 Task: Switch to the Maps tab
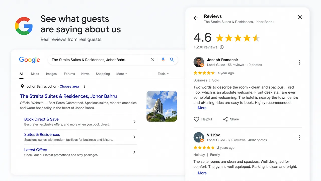35,74
